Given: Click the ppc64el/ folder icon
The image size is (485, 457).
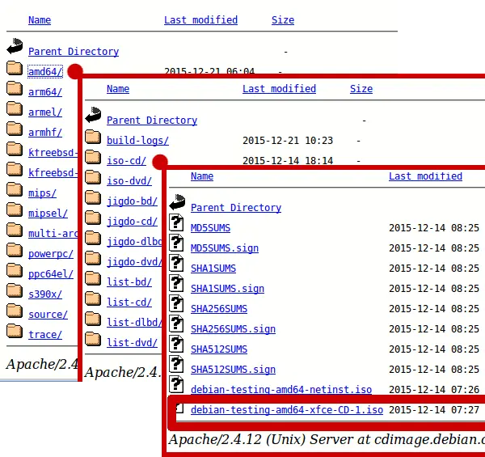Looking at the screenshot, I should (15, 271).
